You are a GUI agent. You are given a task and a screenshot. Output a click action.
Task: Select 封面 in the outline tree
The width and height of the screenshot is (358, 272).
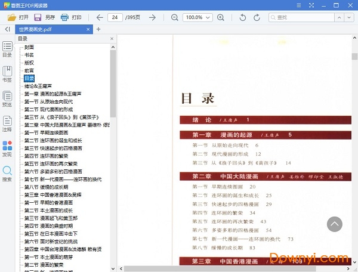click(x=29, y=47)
